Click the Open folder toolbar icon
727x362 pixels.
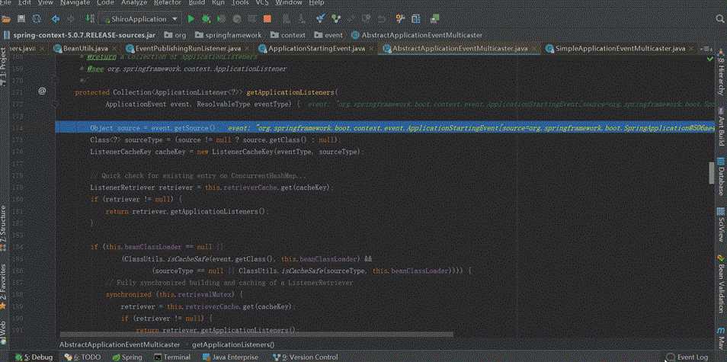pyautogui.click(x=6, y=19)
